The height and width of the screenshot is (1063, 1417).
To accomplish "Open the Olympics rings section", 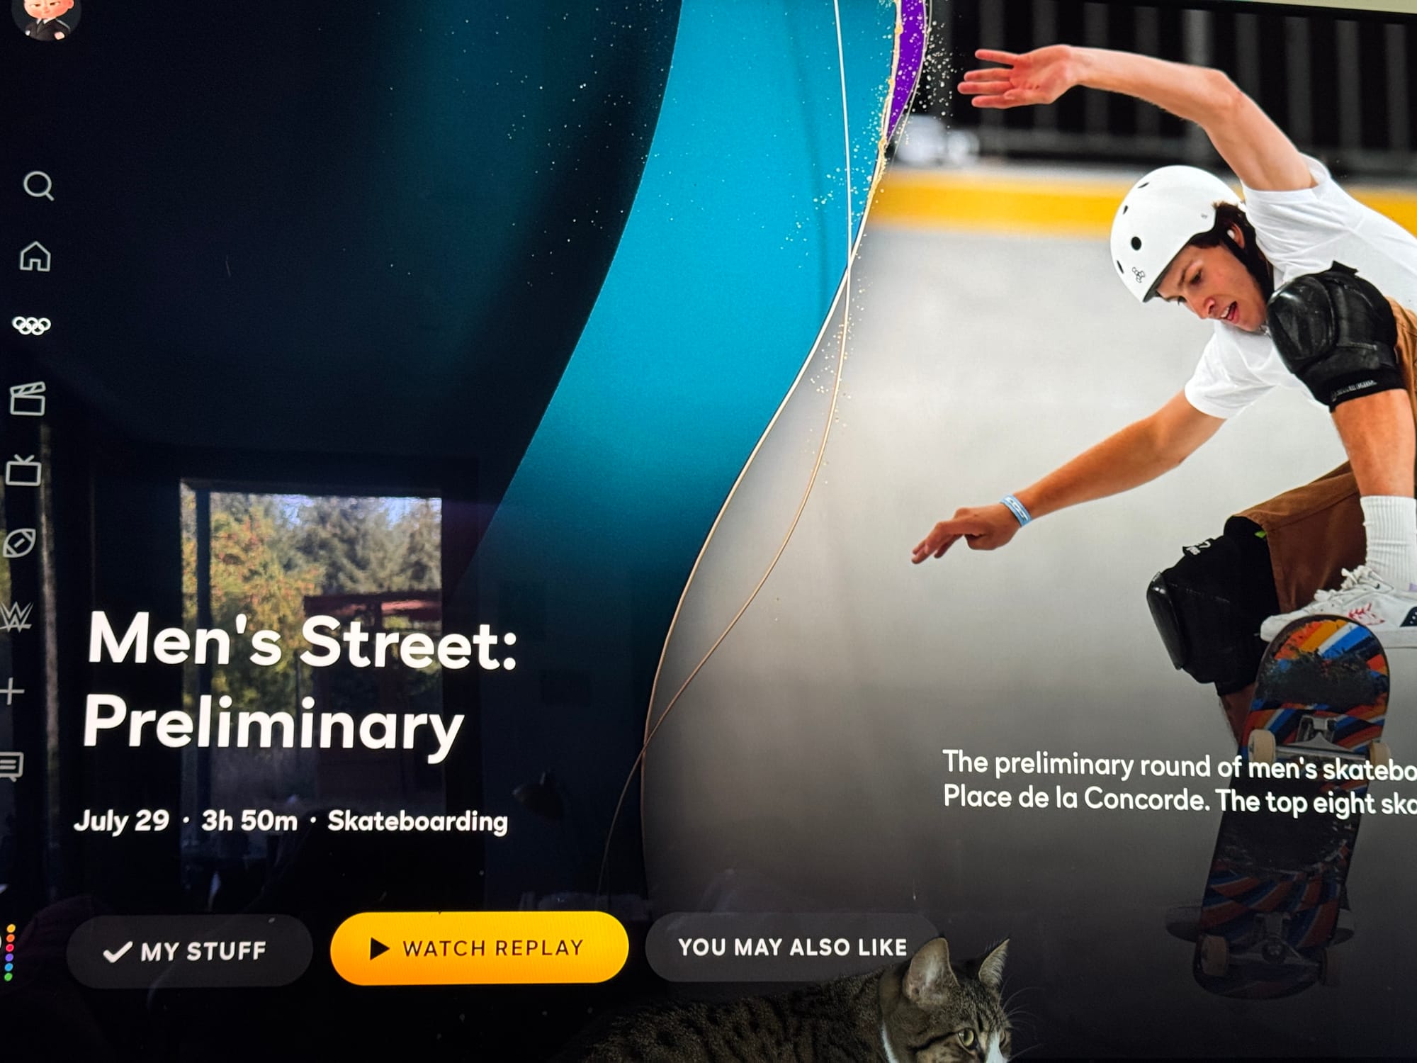I will point(32,325).
